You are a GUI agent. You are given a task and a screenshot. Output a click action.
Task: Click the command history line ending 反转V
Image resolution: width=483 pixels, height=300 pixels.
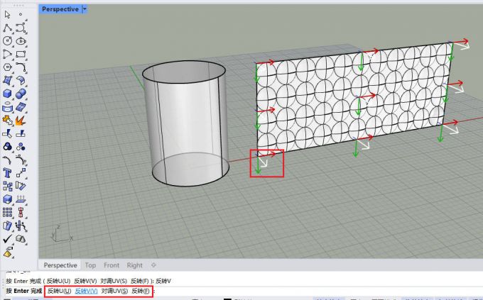88,281
